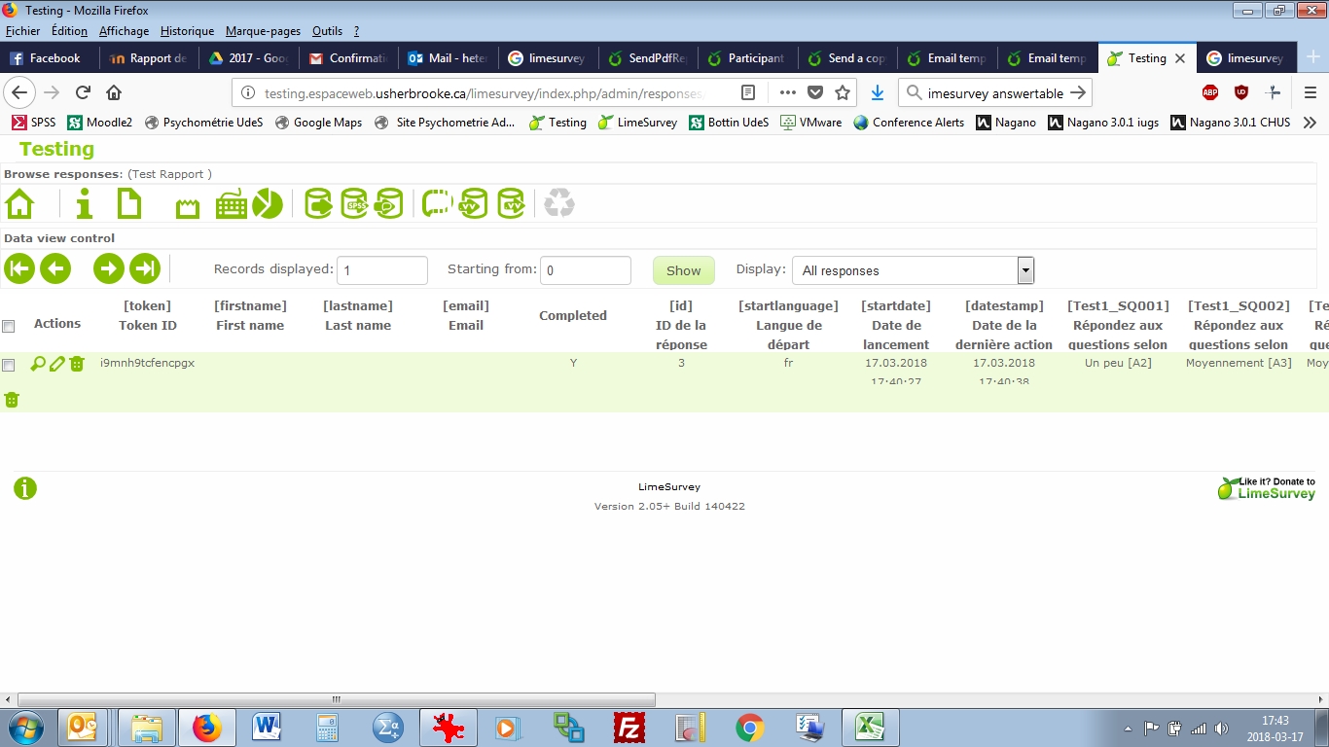The image size is (1329, 747).
Task: Expand the Display 'All responses' dropdown
Action: [x=1024, y=270]
